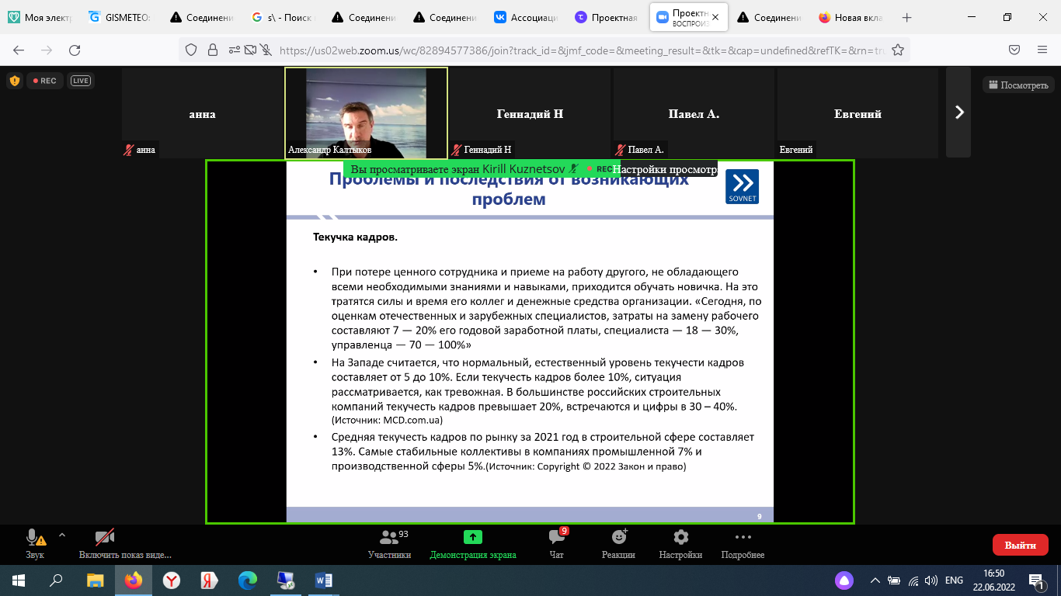1061x596 pixels.
Task: Click the bookmark star in address bar
Action: 898,50
